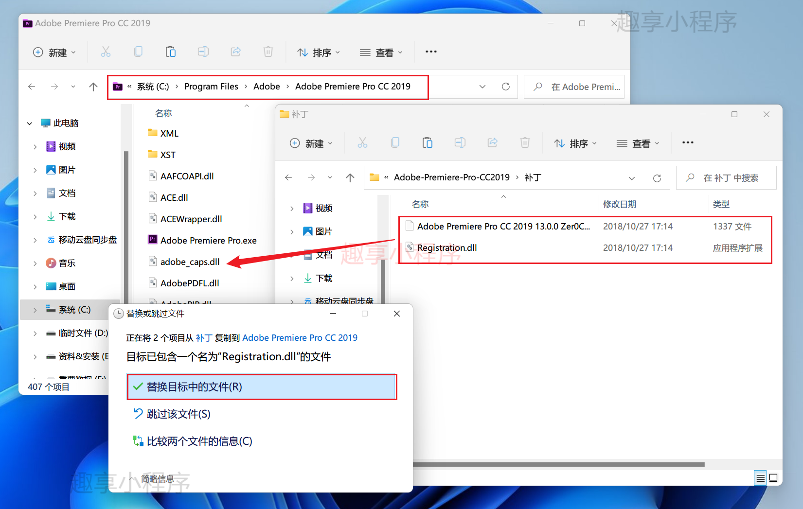
Task: Expand address history dropdown in Premiere window
Action: point(482,87)
